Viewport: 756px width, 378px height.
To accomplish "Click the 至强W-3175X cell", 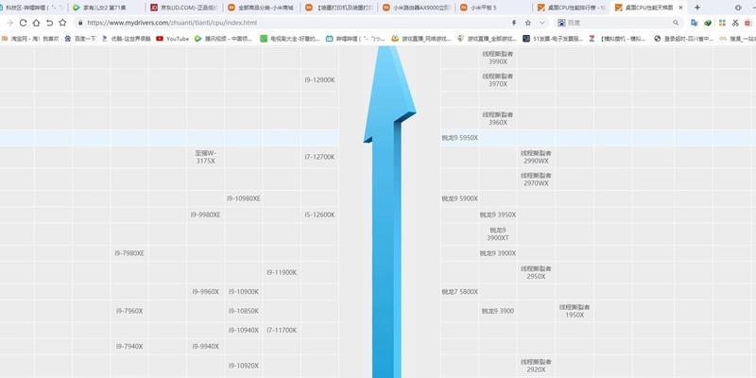I will (x=205, y=157).
